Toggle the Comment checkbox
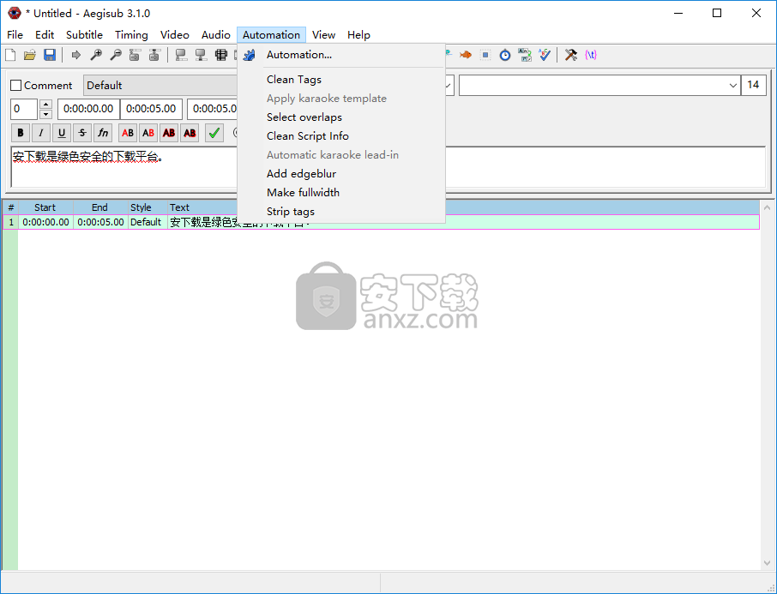The height and width of the screenshot is (594, 777). [15, 85]
